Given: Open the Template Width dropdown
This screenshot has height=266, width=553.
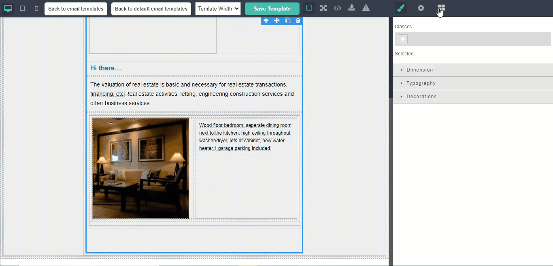Looking at the screenshot, I should point(218,8).
